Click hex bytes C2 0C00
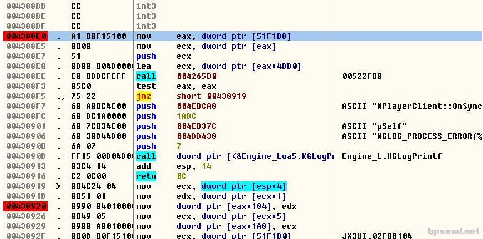483x239 pixels. (x=88, y=176)
